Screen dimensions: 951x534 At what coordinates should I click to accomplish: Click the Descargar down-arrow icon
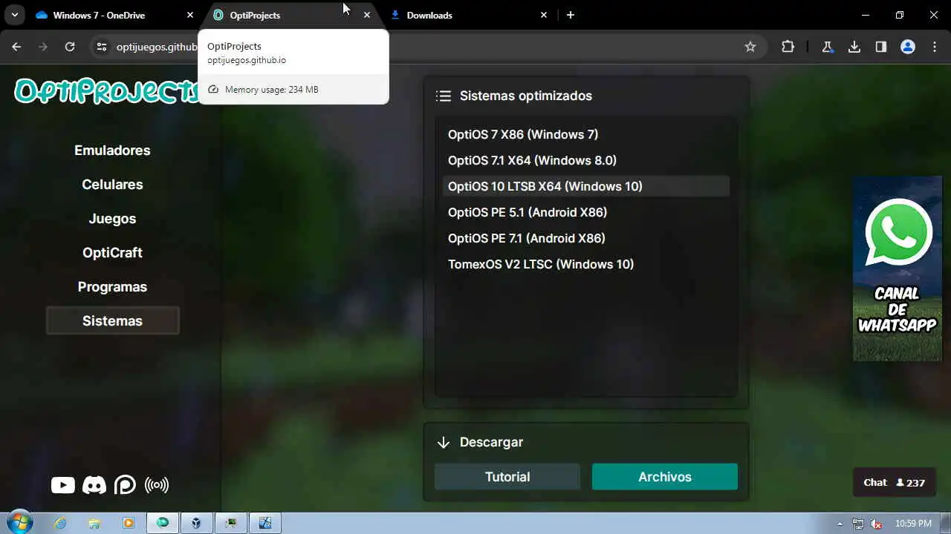pyautogui.click(x=444, y=442)
